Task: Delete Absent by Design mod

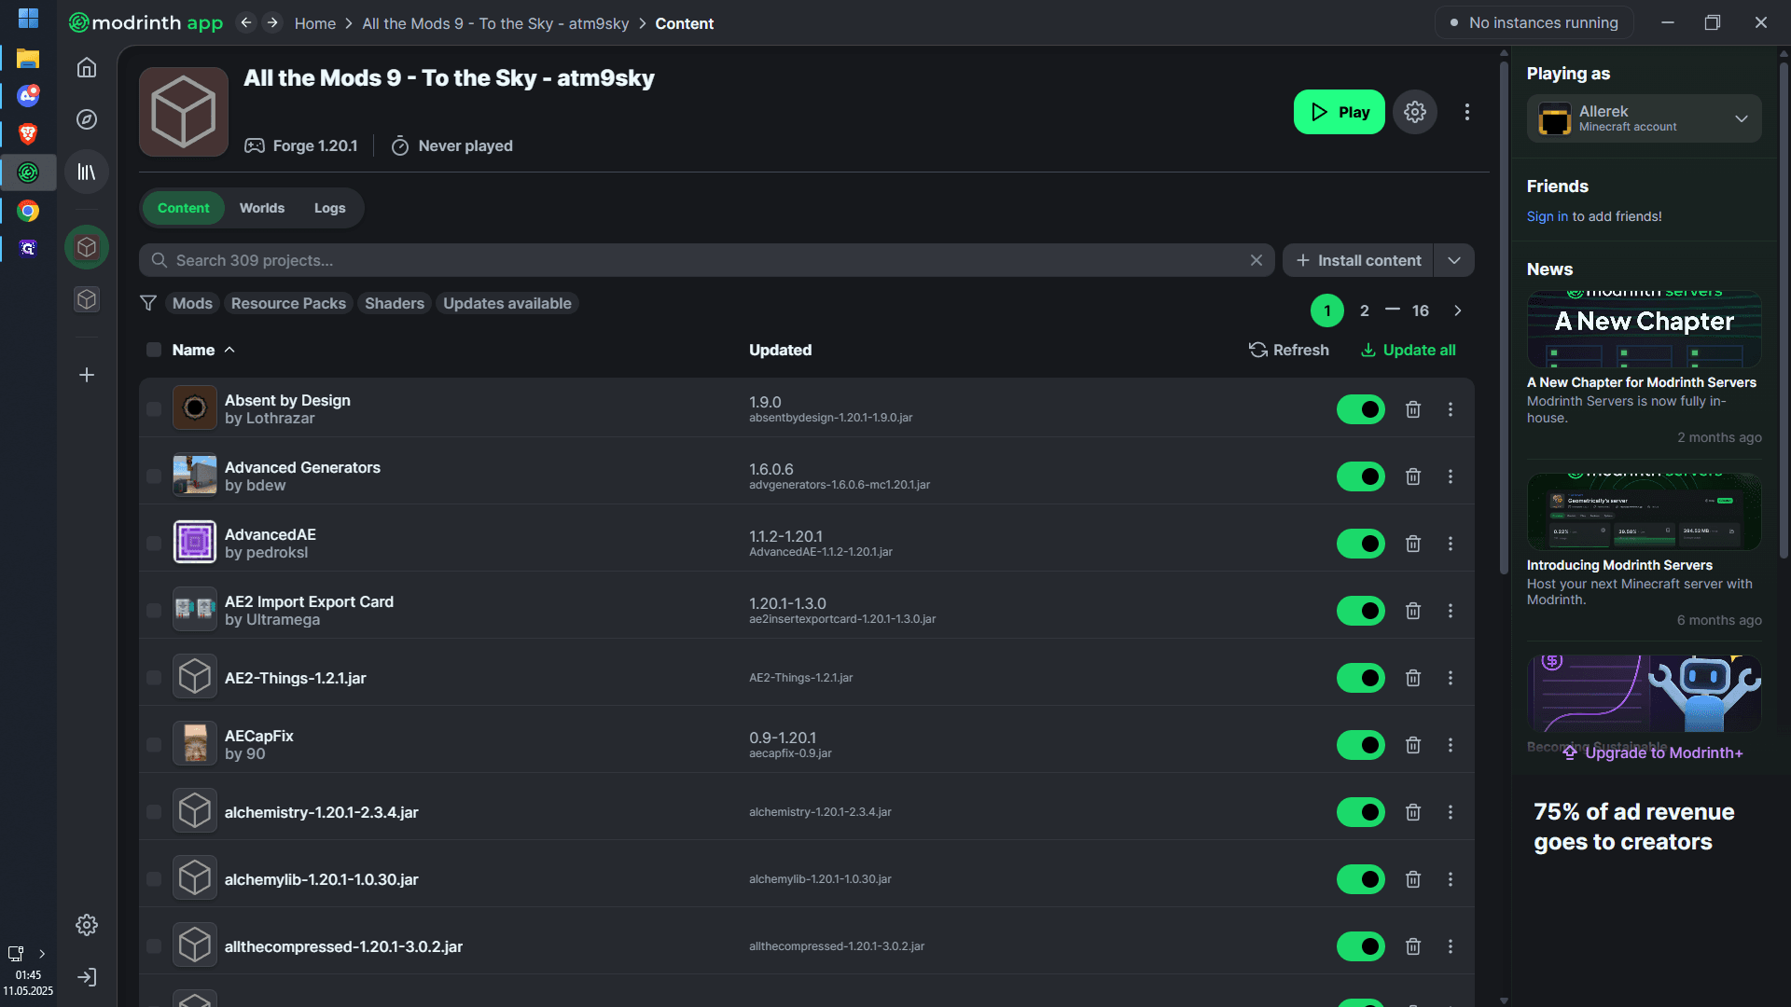Action: (1413, 409)
